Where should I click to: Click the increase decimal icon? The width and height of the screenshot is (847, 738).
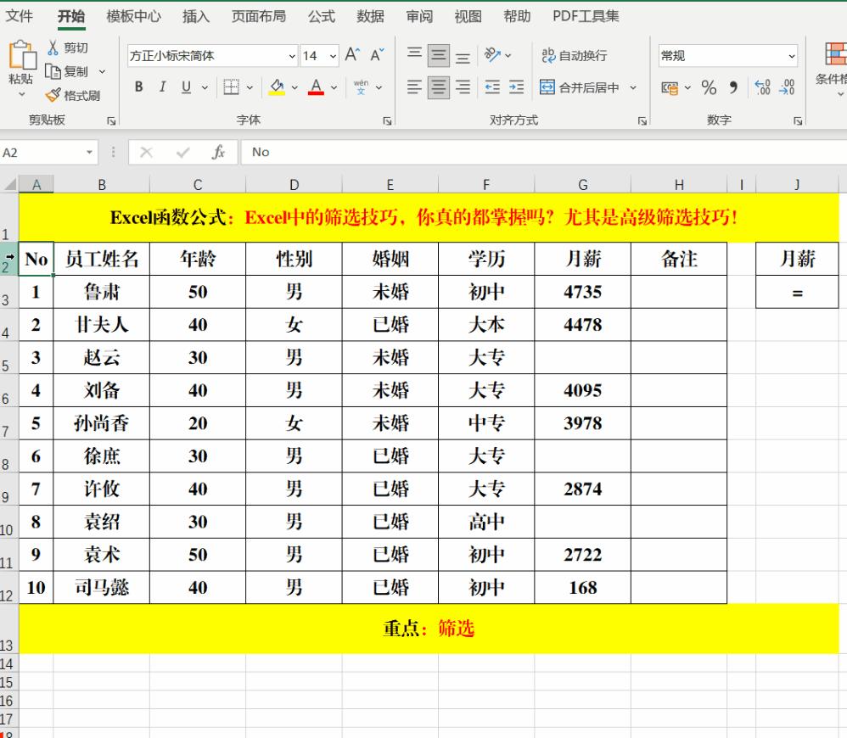point(762,85)
